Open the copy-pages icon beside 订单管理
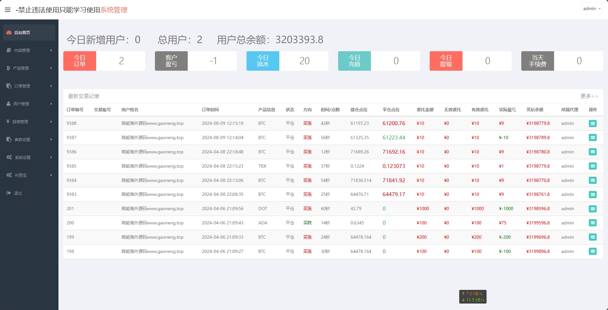 (8, 86)
